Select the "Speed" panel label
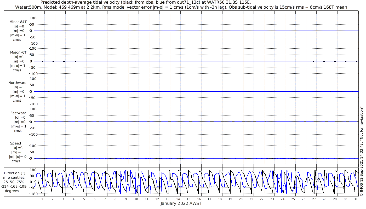 click(x=15, y=143)
